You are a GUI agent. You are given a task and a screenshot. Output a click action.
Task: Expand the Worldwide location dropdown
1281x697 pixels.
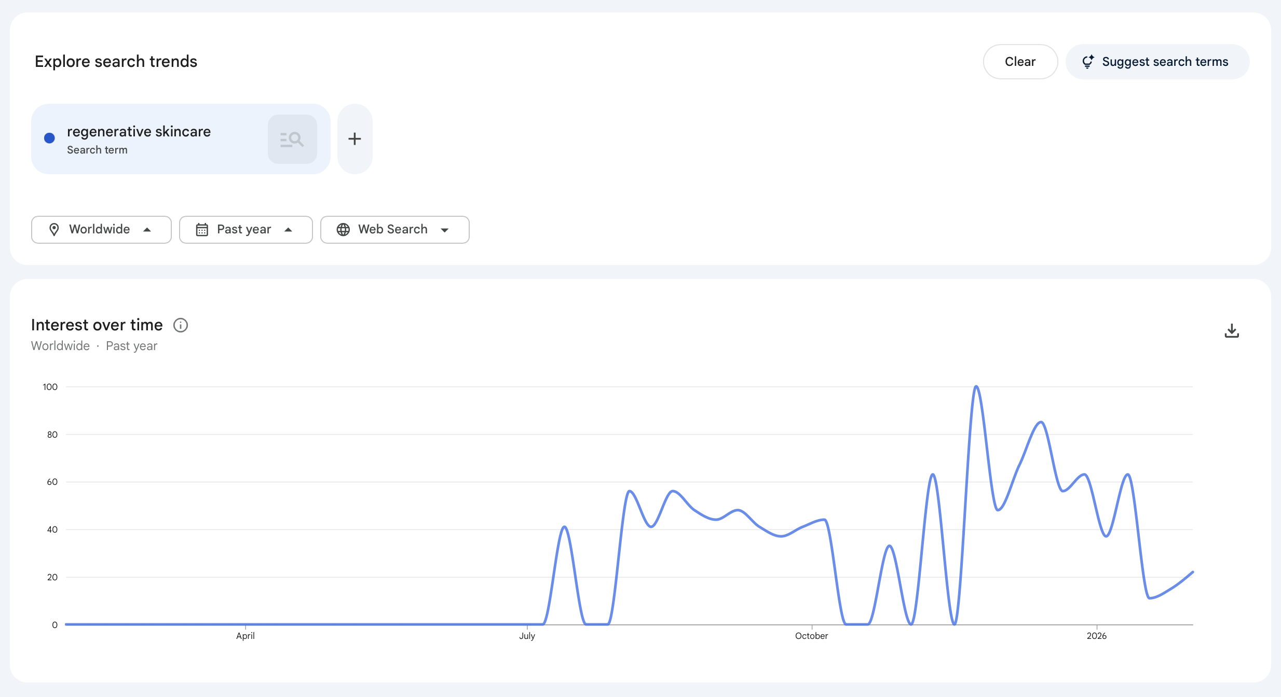click(x=147, y=229)
